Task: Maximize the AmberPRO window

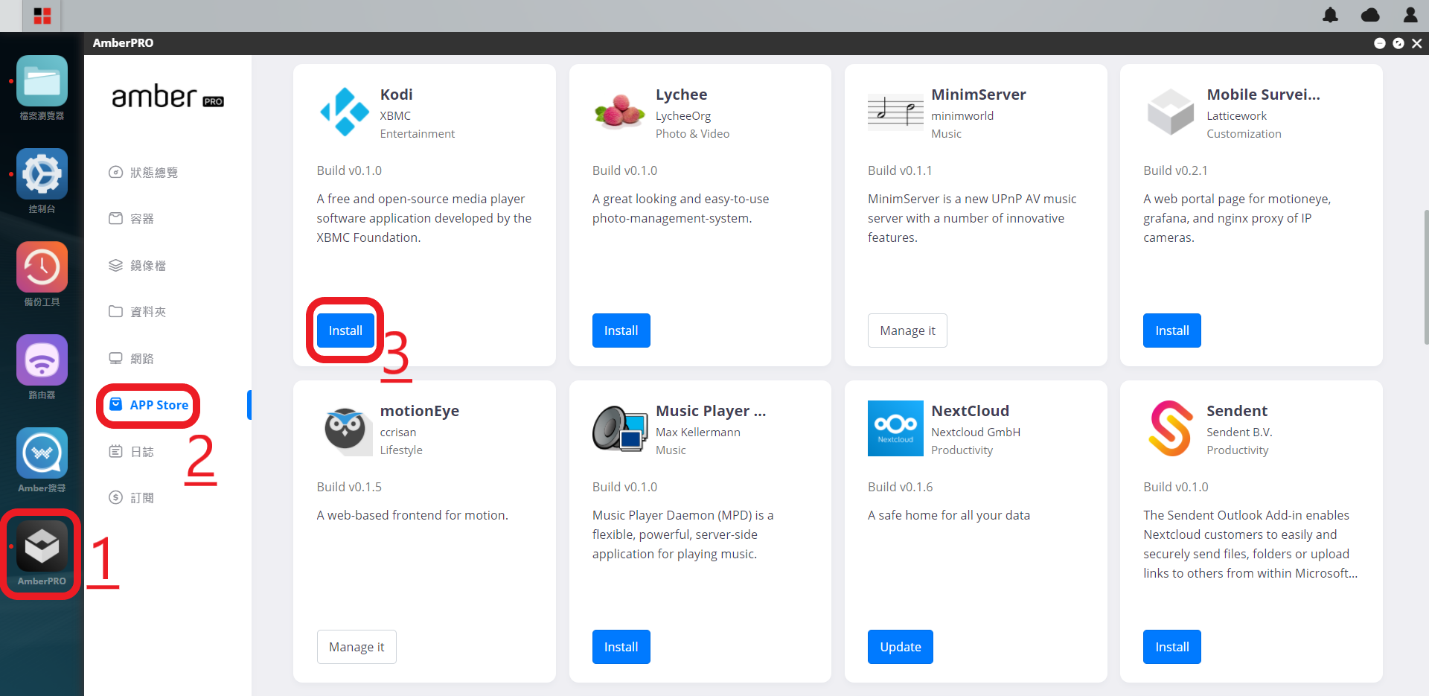Action: (x=1398, y=43)
